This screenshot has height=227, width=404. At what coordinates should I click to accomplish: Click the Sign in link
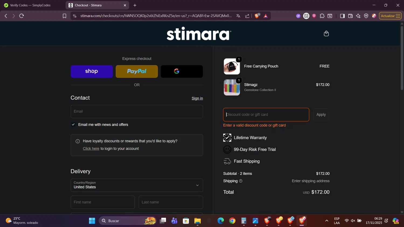197,98
